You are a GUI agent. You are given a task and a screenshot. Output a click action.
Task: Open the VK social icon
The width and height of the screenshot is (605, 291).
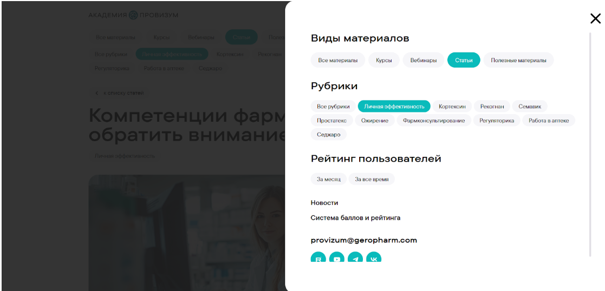tap(374, 257)
